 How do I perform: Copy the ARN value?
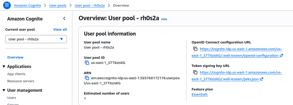tap(87, 78)
